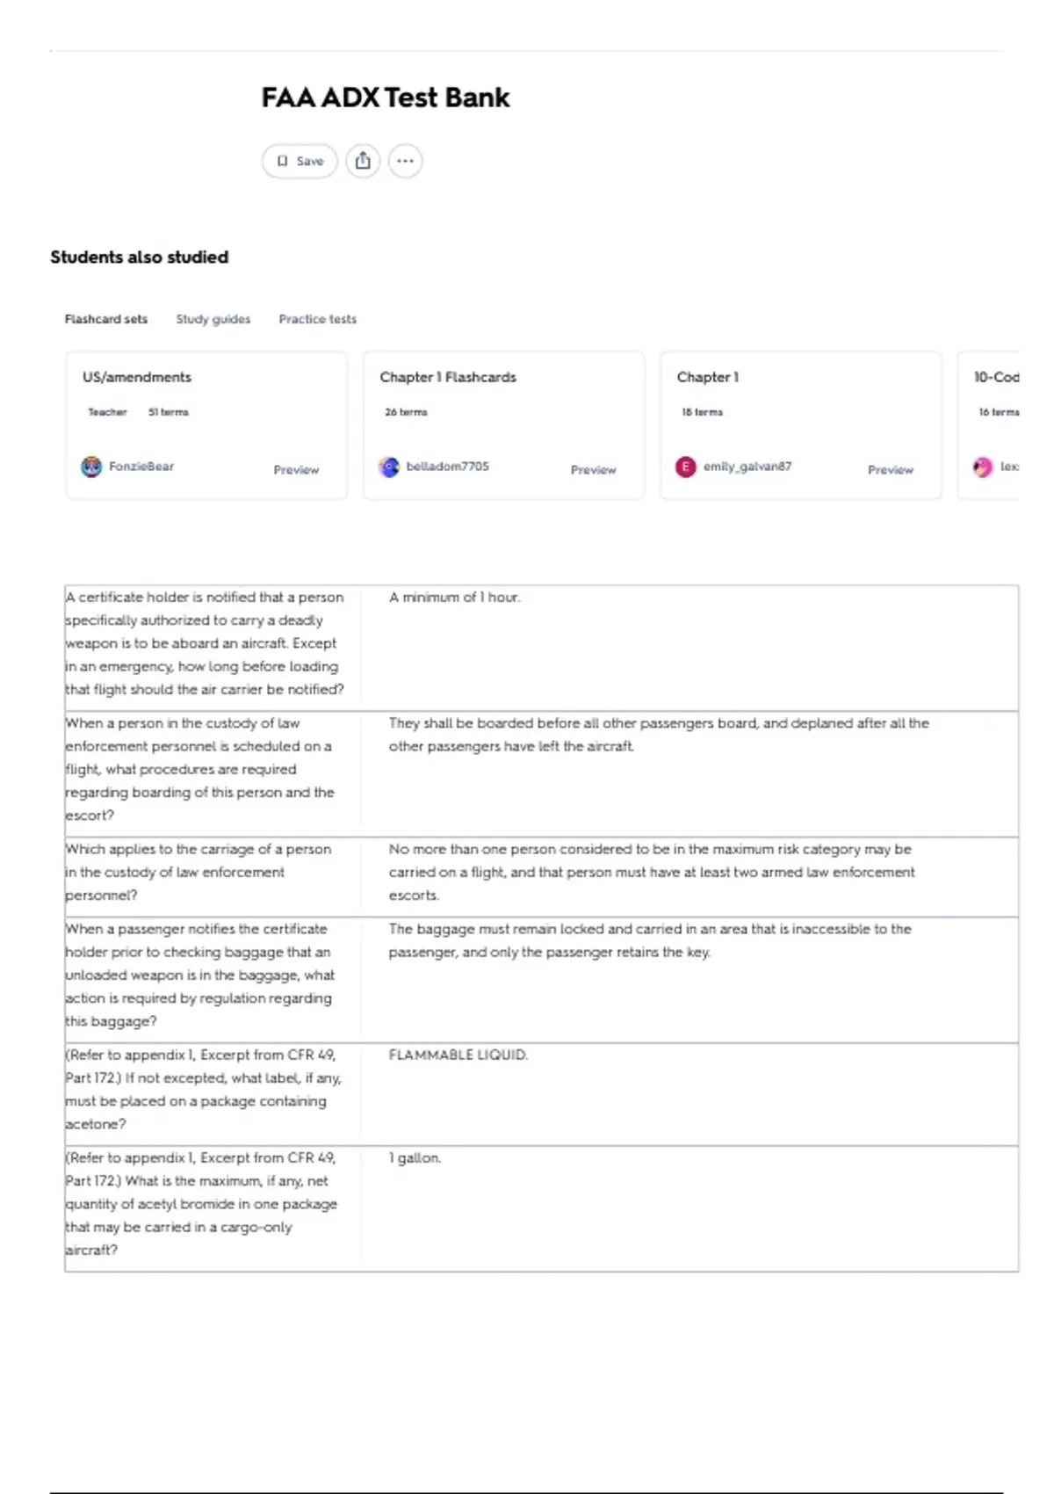Click the avatar on the 10-Cod card

(983, 467)
